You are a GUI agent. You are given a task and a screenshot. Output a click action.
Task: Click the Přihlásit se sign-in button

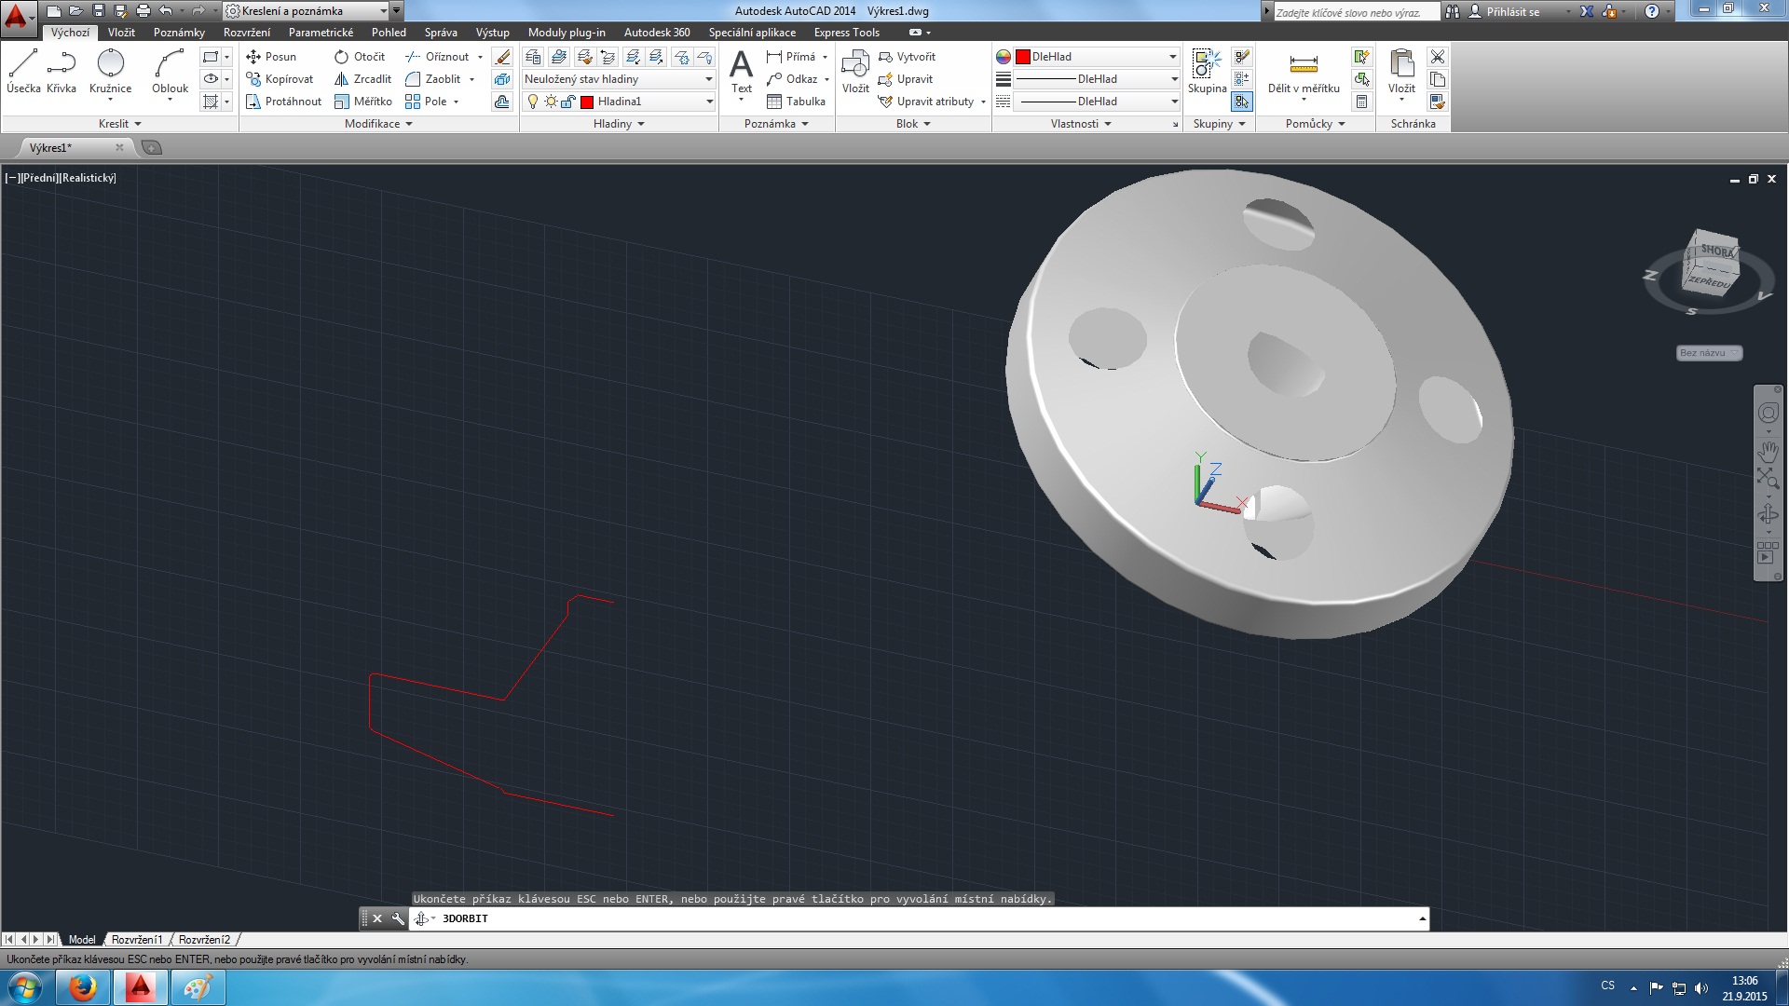click(1512, 12)
